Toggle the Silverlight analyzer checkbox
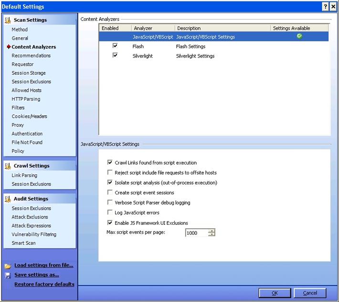Image resolution: width=339 pixels, height=302 pixels. tap(115, 55)
